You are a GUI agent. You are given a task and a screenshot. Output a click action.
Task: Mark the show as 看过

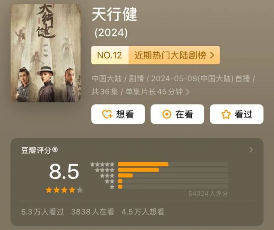tap(237, 114)
